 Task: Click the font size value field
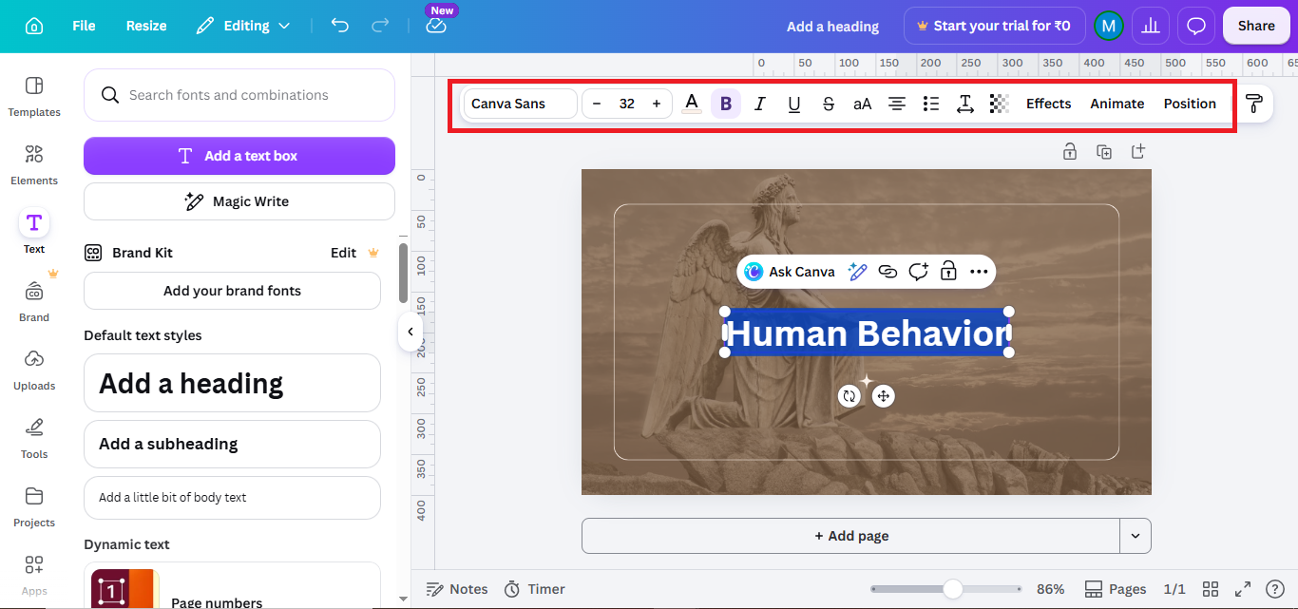(627, 104)
